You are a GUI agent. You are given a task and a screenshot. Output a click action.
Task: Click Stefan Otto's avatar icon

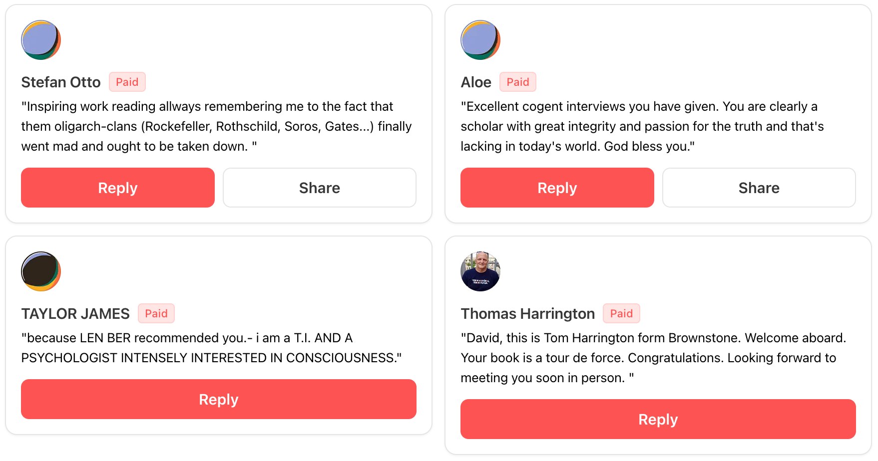point(41,40)
